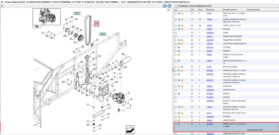The image size is (279, 135).
Task: Toggle the small square at the diagram's top-right corner
Action: 169,10
